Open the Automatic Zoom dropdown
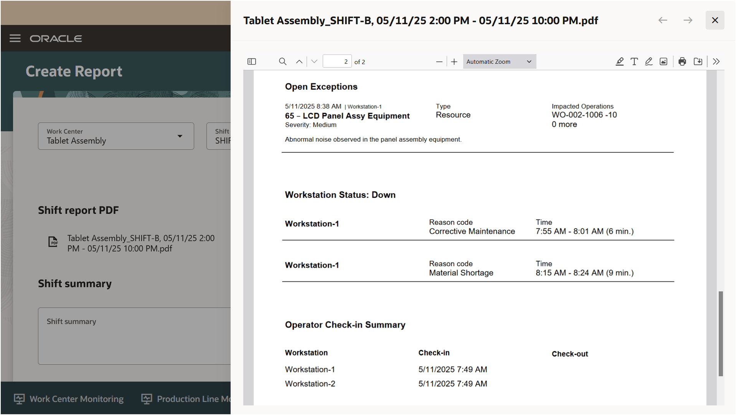This screenshot has width=736, height=415. click(x=499, y=61)
